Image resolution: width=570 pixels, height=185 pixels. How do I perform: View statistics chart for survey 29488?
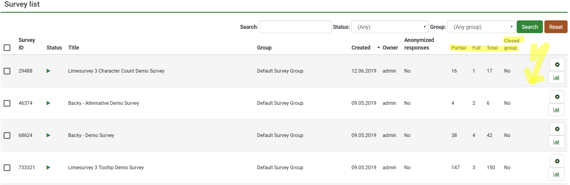[x=556, y=78]
